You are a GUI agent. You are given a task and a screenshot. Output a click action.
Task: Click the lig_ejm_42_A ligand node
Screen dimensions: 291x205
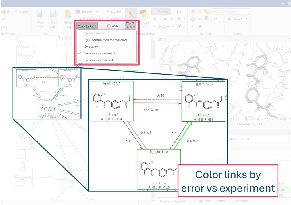click(x=203, y=102)
